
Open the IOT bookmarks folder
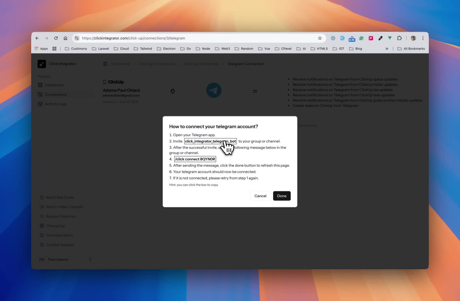click(x=339, y=48)
